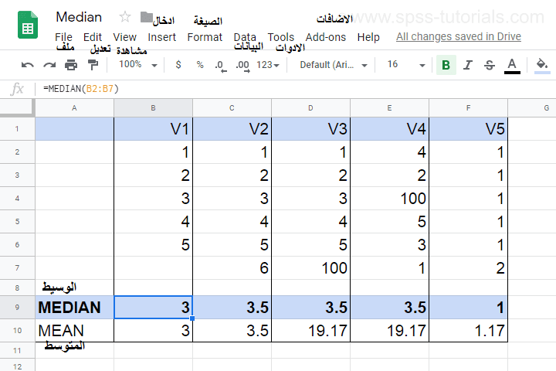556x371 pixels.
Task: Expand the Default (Arial) font dropdown
Action: click(334, 65)
